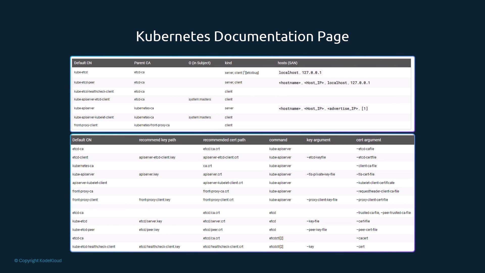Click the 'apiserver.key' key path

(x=149, y=174)
